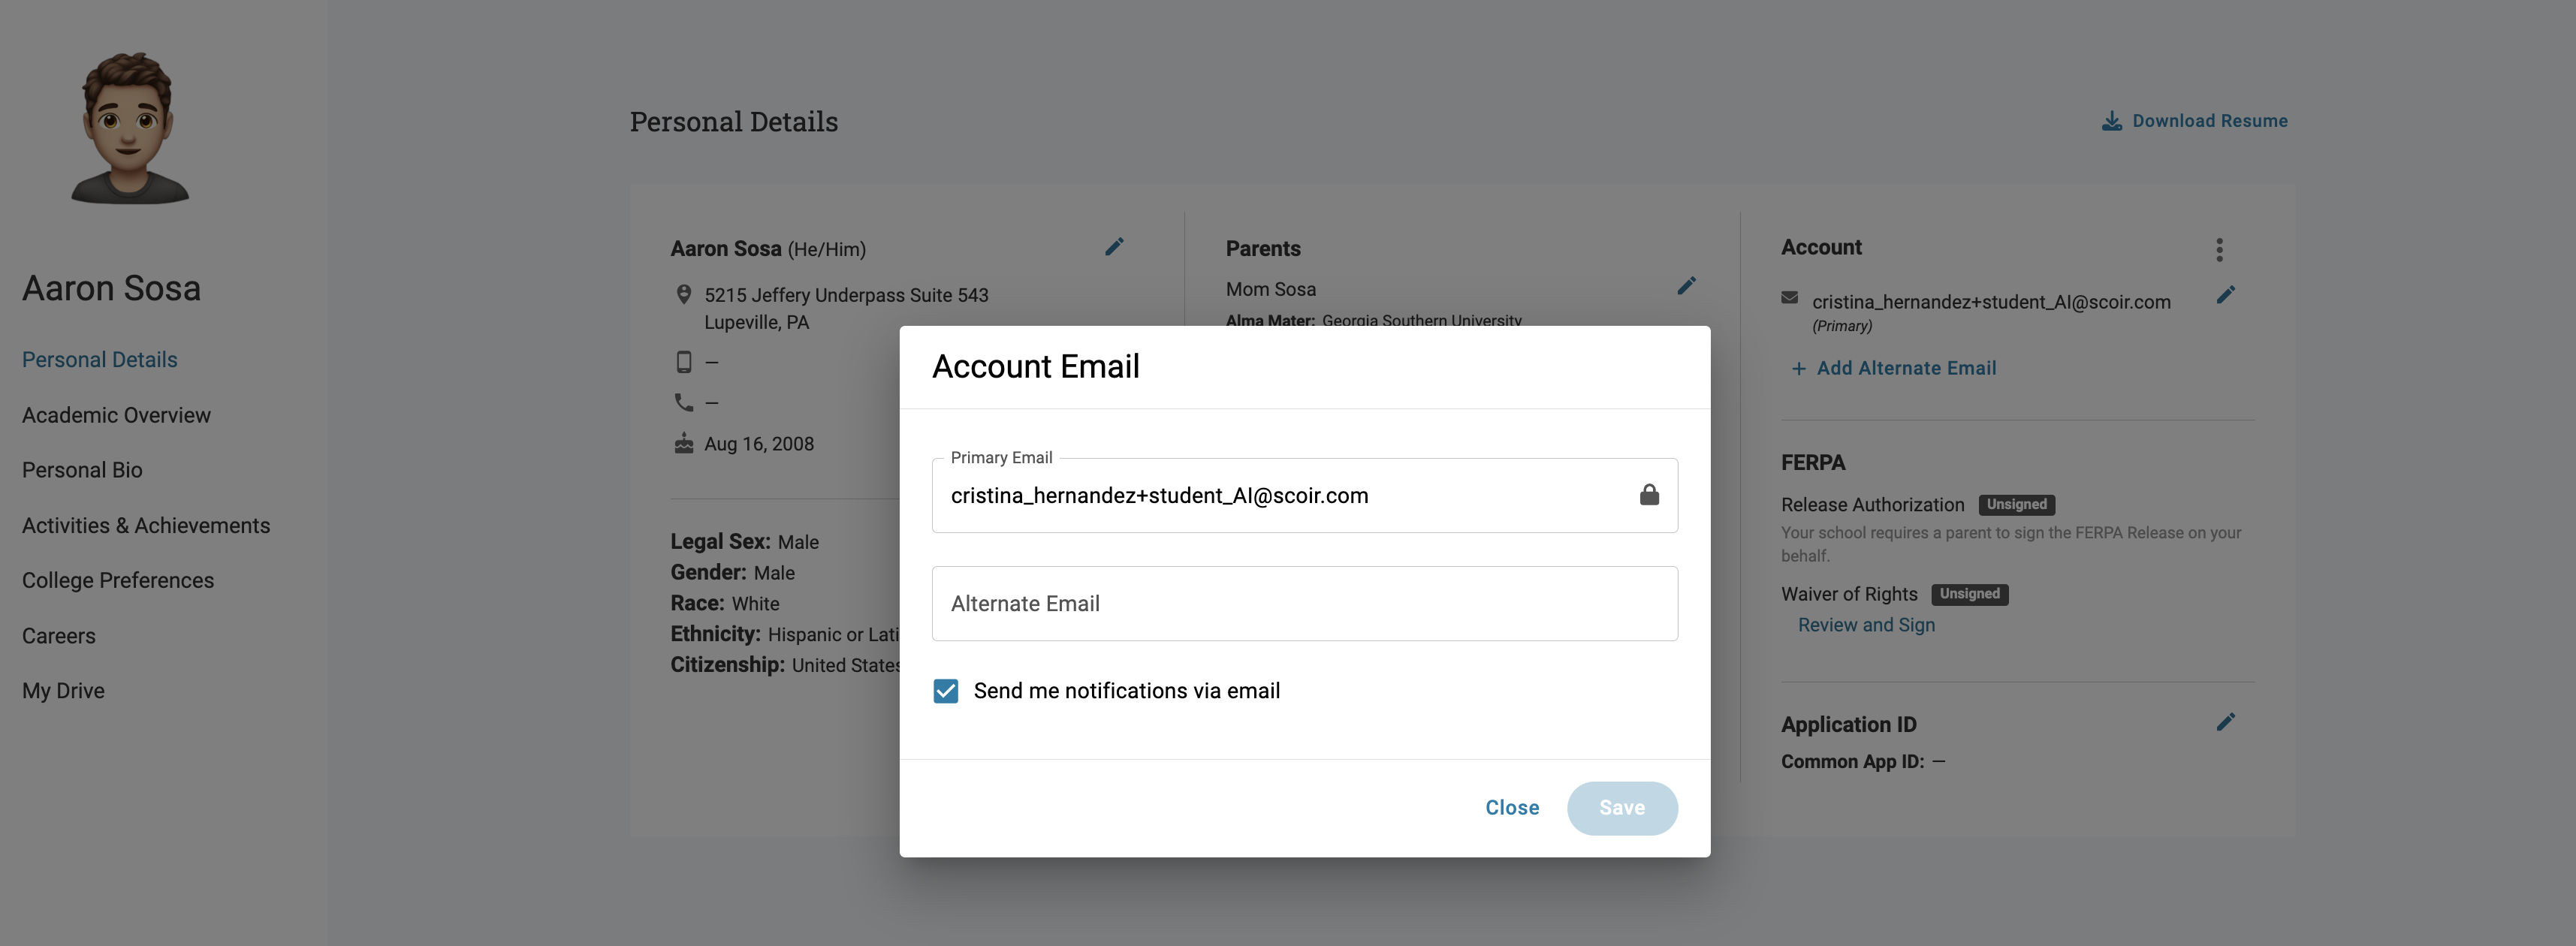
Task: Click the download icon beside Download Resume
Action: [2111, 121]
